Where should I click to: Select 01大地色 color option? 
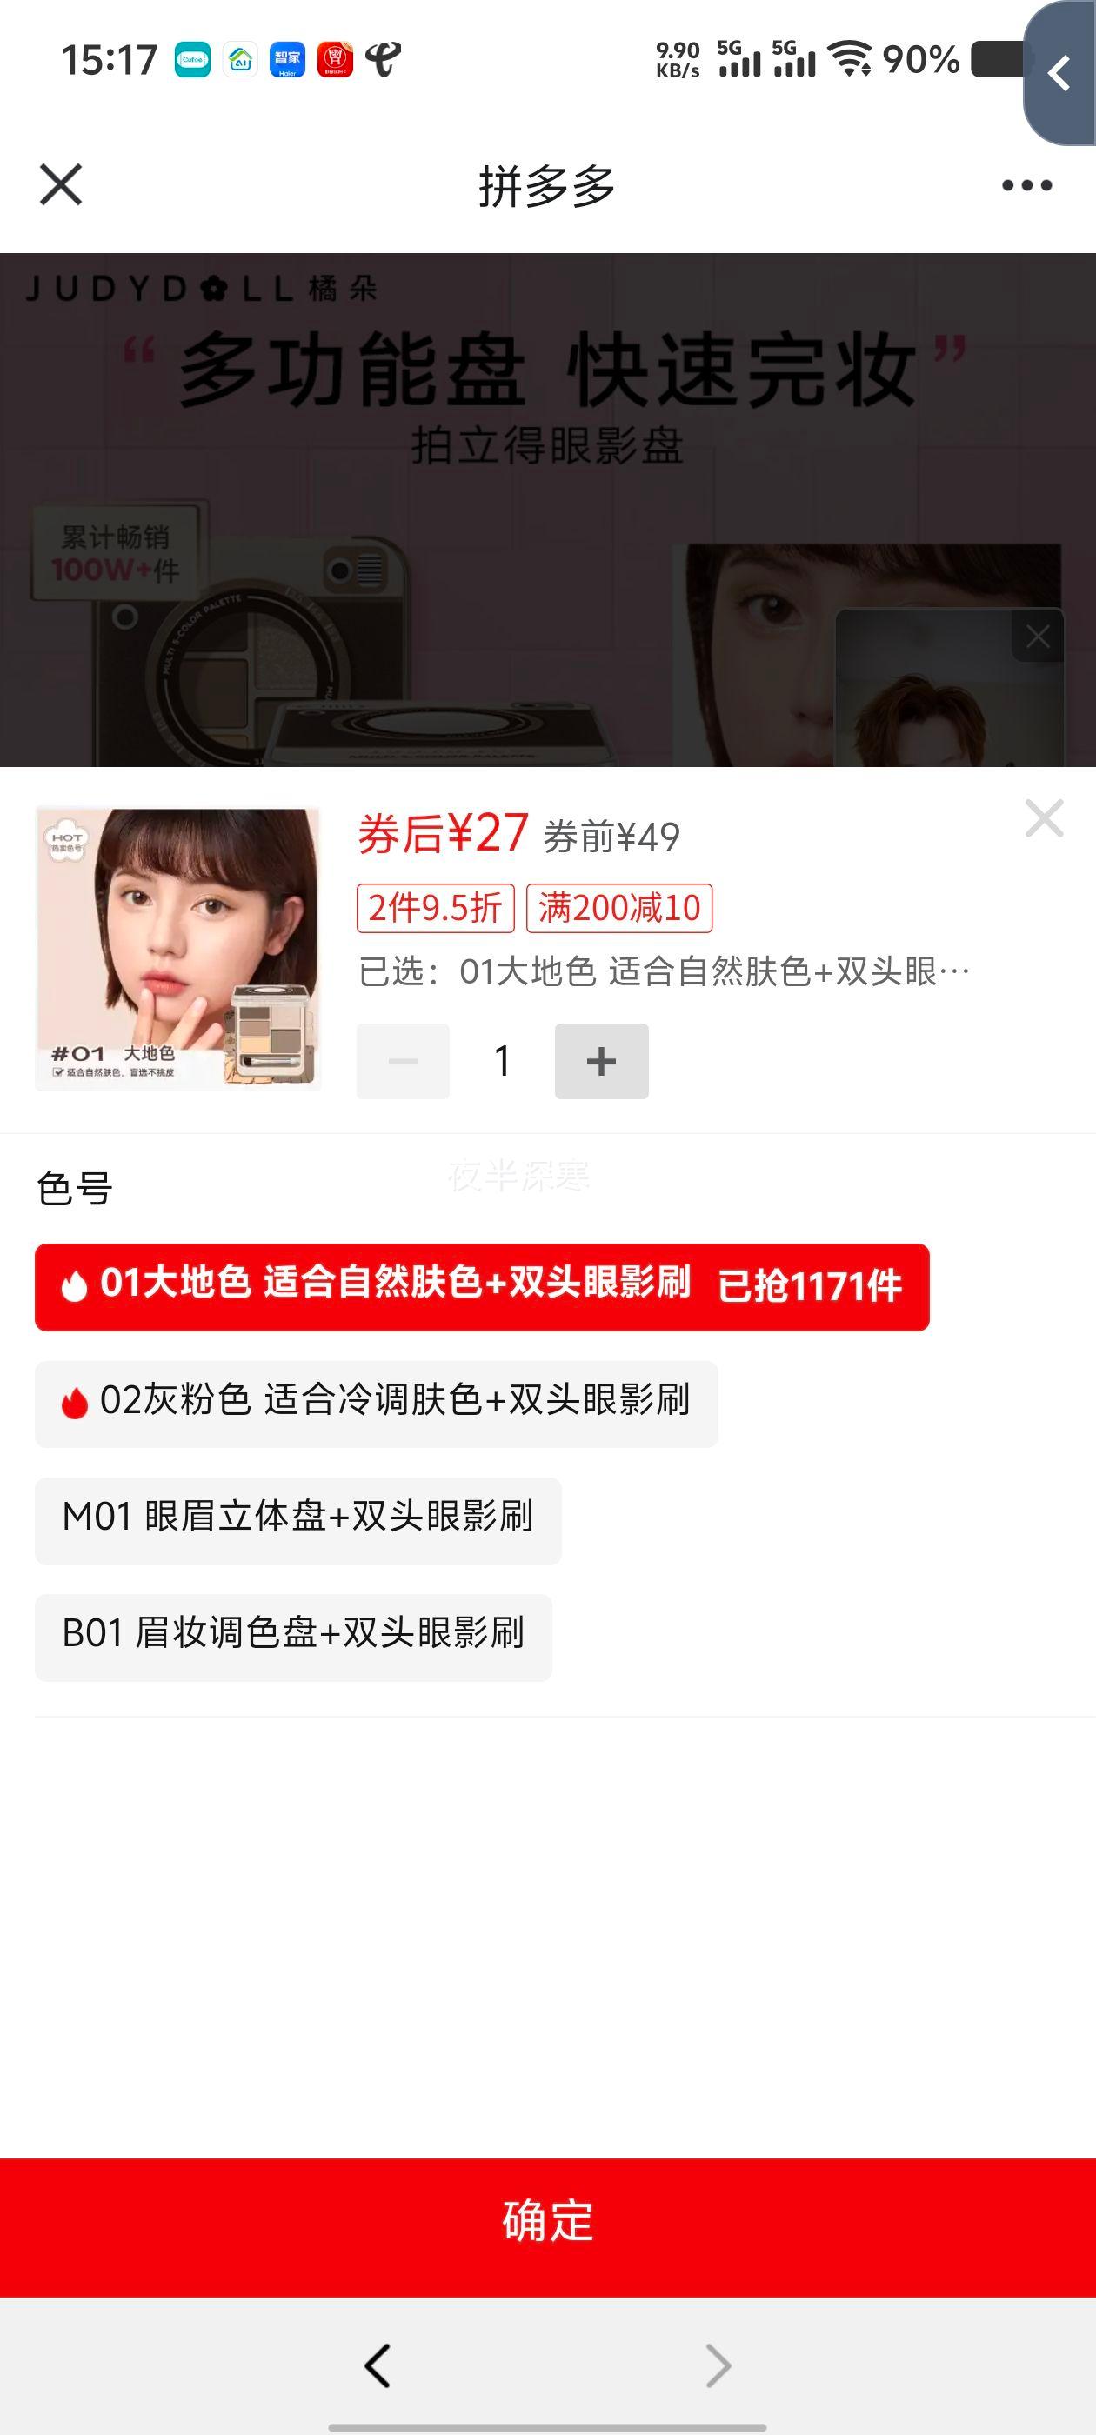coord(482,1287)
